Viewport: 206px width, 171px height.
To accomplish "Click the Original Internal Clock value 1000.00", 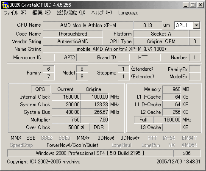I will 94,97.
